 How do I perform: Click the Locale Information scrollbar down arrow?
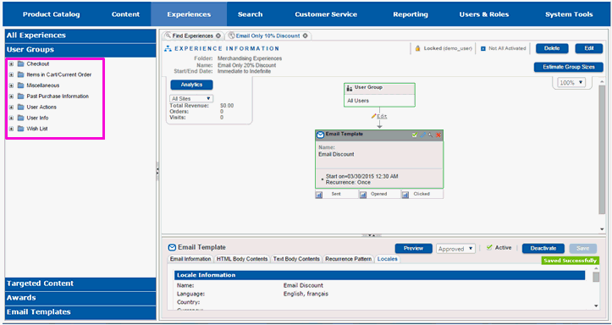596,306
